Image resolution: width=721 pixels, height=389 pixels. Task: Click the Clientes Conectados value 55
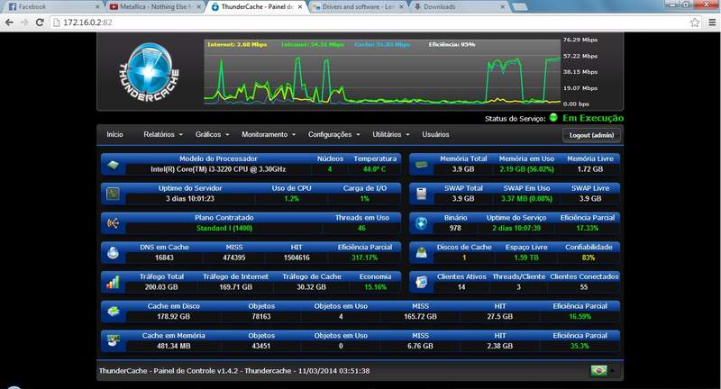tap(584, 286)
